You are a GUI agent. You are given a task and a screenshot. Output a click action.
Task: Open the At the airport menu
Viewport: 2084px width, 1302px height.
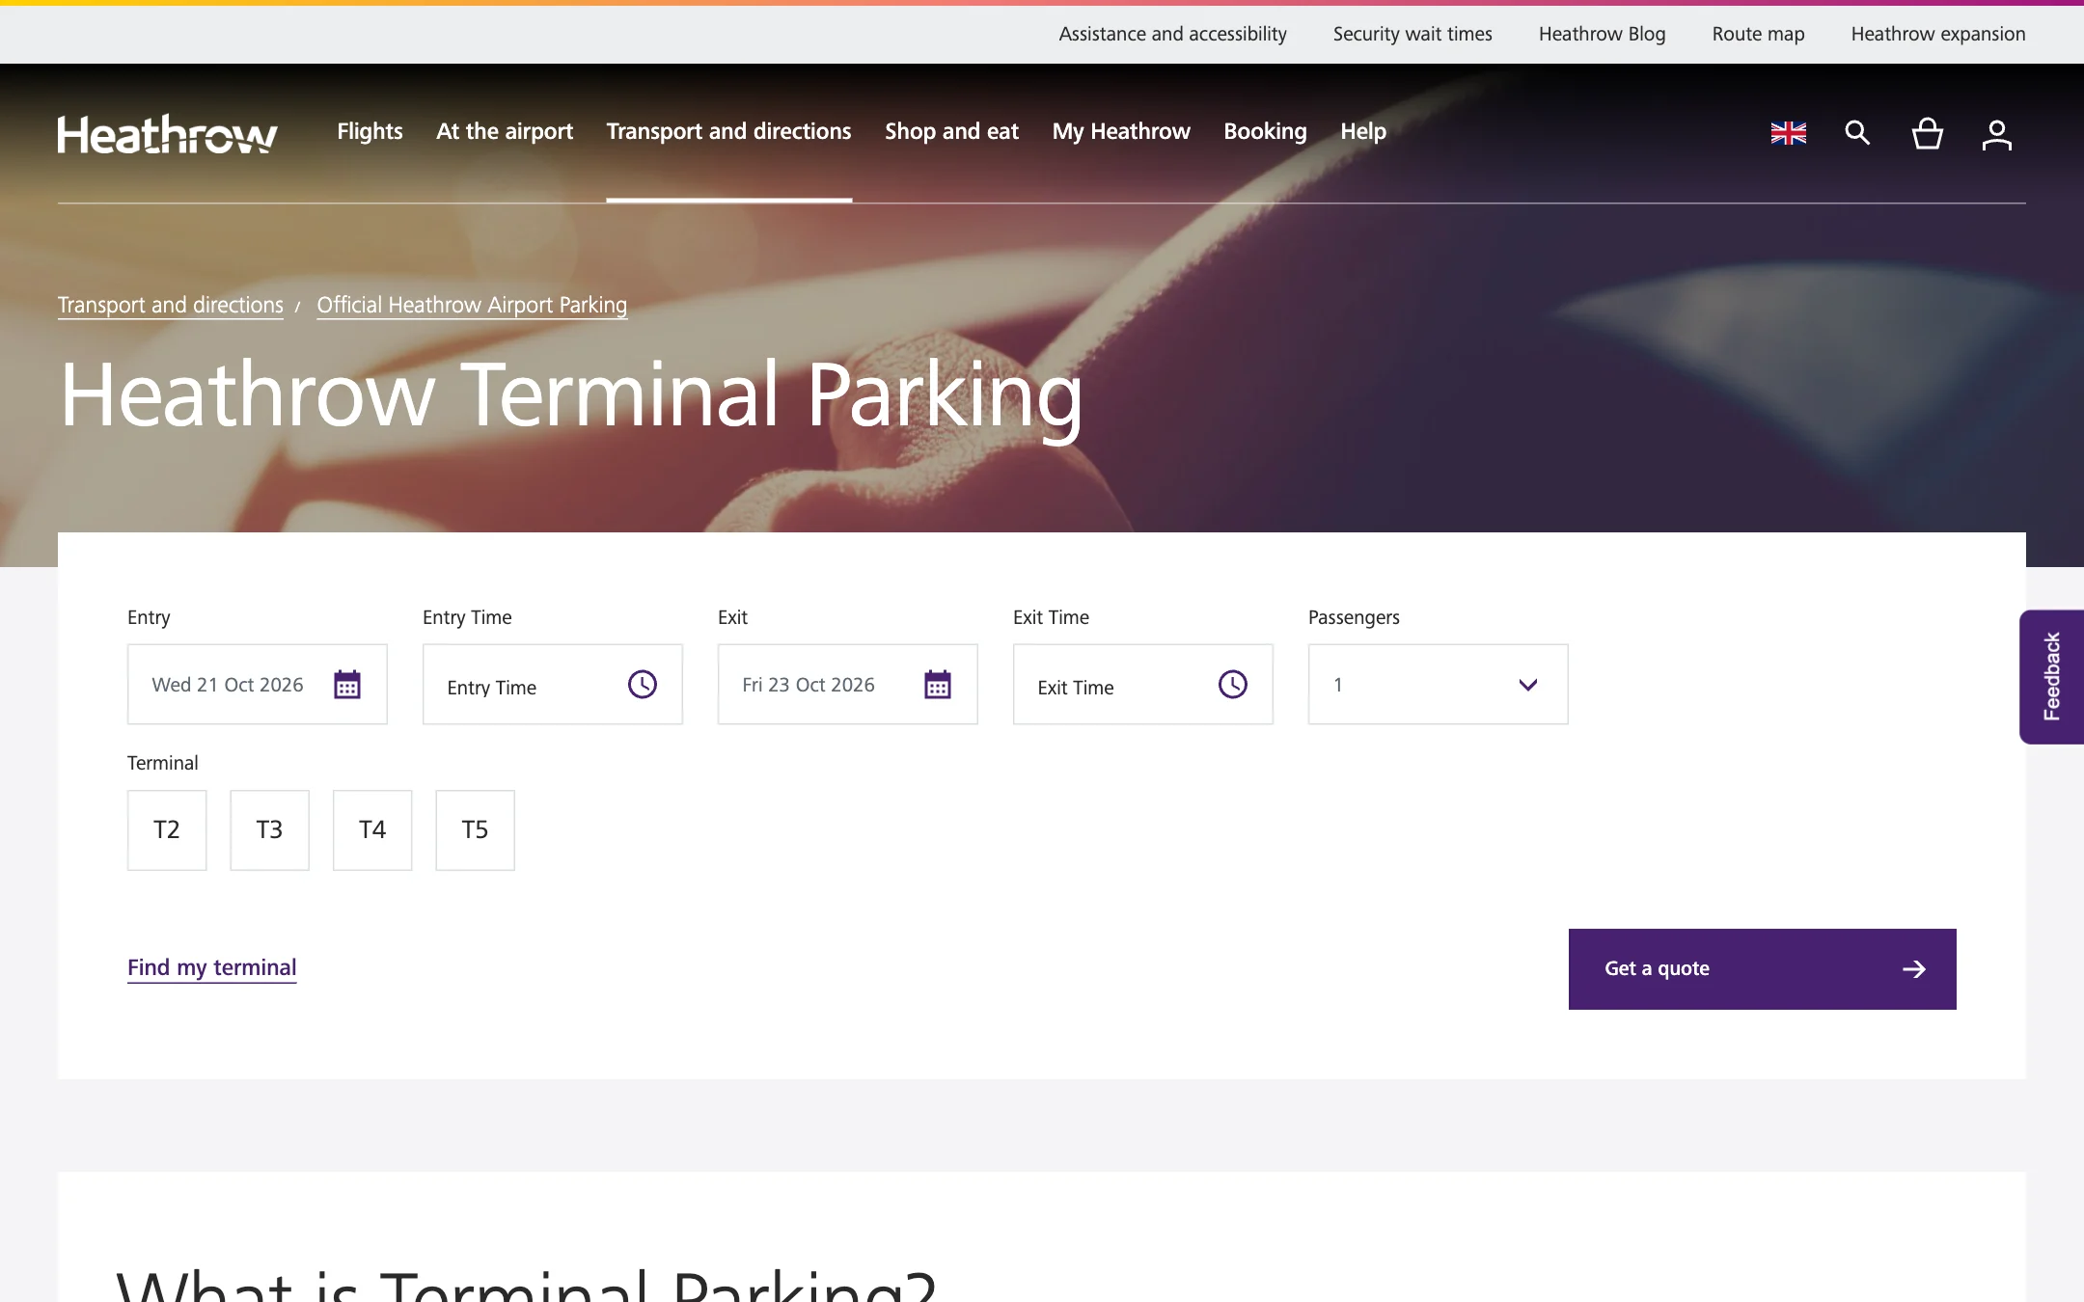[x=505, y=131]
